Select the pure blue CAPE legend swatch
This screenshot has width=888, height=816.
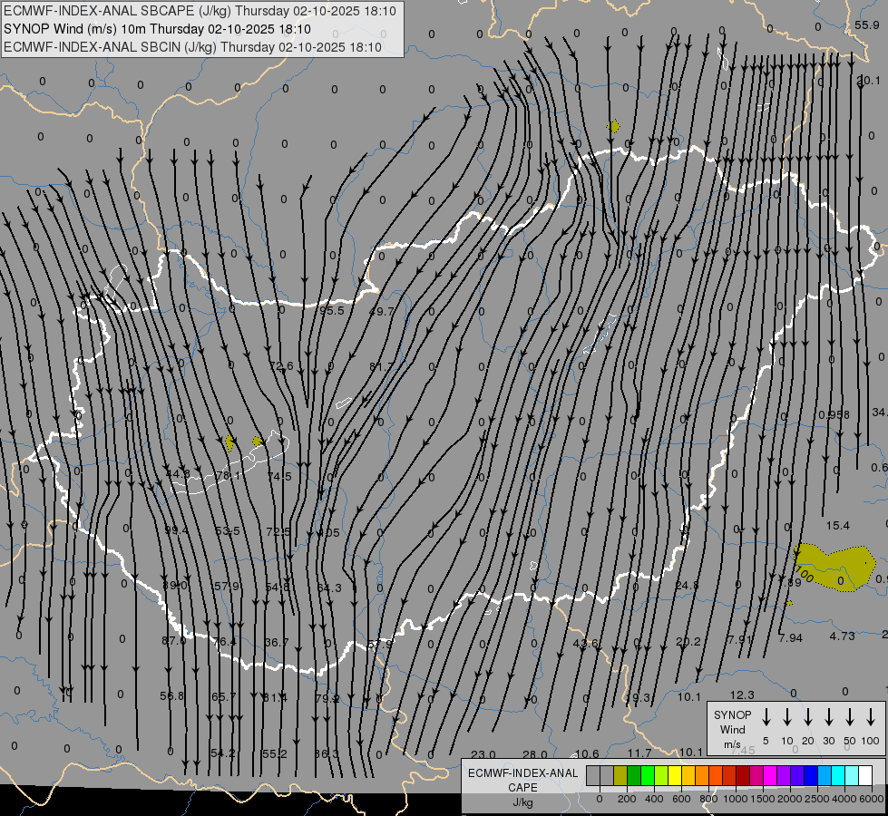coord(810,775)
